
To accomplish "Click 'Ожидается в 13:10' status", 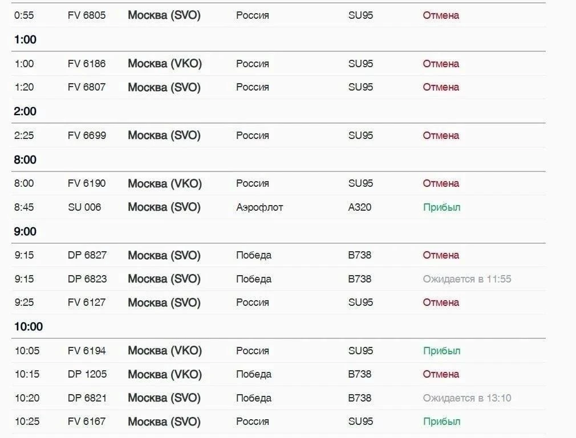I will coord(467,398).
